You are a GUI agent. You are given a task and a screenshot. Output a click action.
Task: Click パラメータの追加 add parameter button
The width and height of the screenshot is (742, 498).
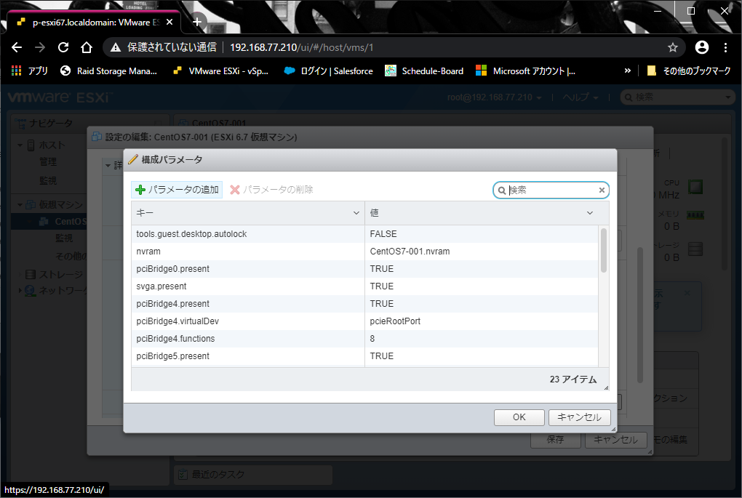tap(177, 190)
